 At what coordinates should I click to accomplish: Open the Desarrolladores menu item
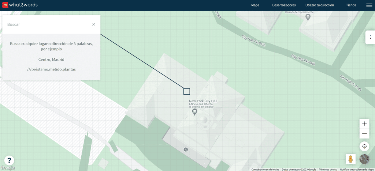point(284,5)
